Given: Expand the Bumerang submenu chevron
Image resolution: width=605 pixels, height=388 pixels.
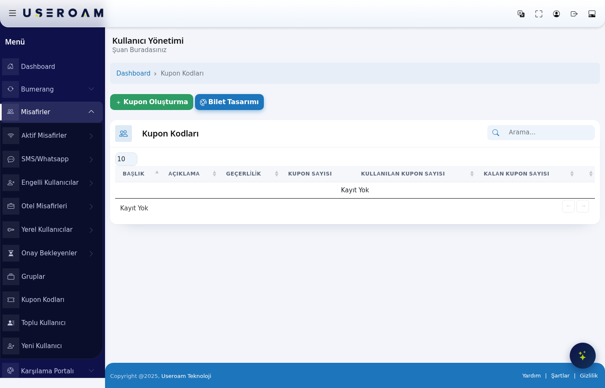Looking at the screenshot, I should tap(91, 89).
